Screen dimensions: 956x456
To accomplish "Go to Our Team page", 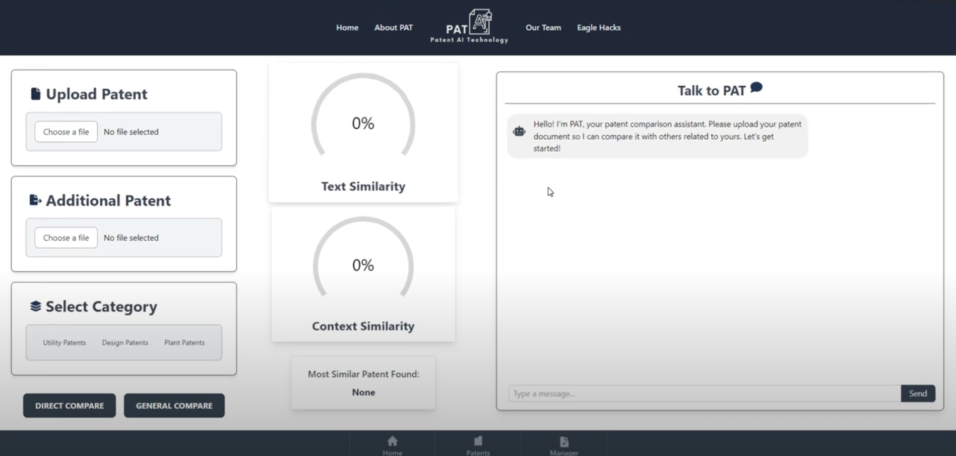I will (543, 28).
